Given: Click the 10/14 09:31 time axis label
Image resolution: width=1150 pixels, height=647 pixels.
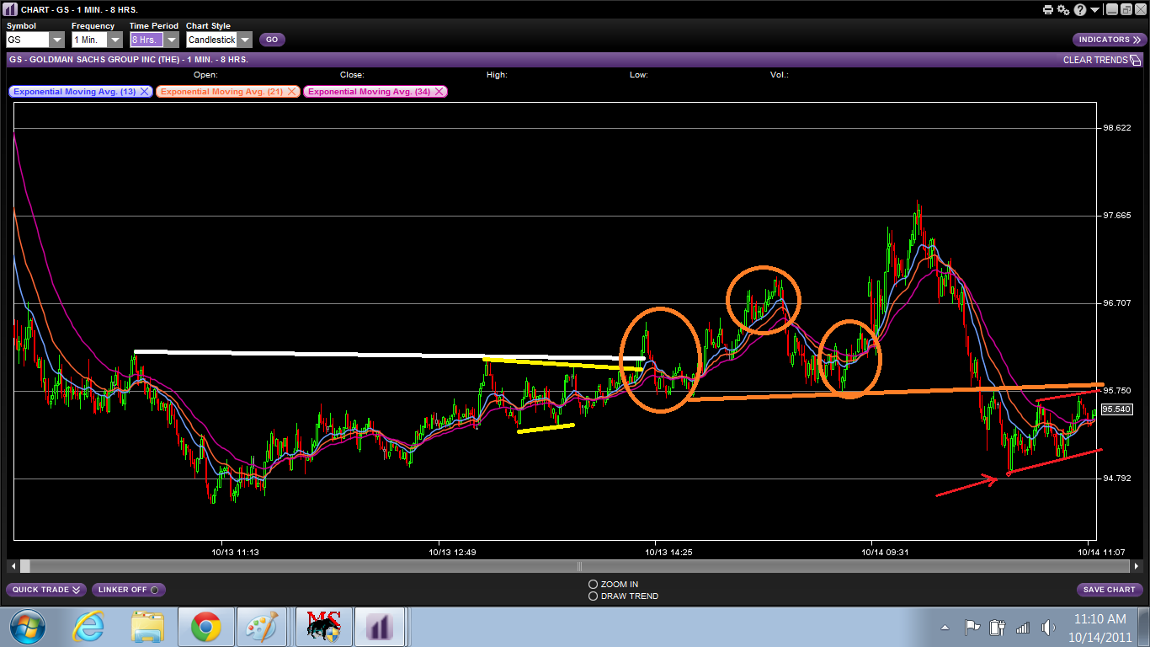Looking at the screenshot, I should 885,553.
